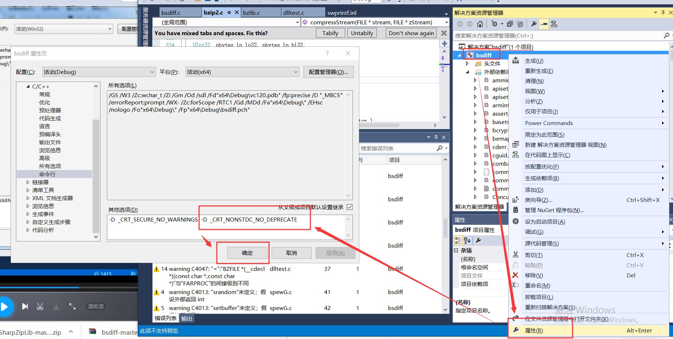This screenshot has height=339, width=673.
Task: Click the Tabify button in the warning bar
Action: [x=330, y=33]
